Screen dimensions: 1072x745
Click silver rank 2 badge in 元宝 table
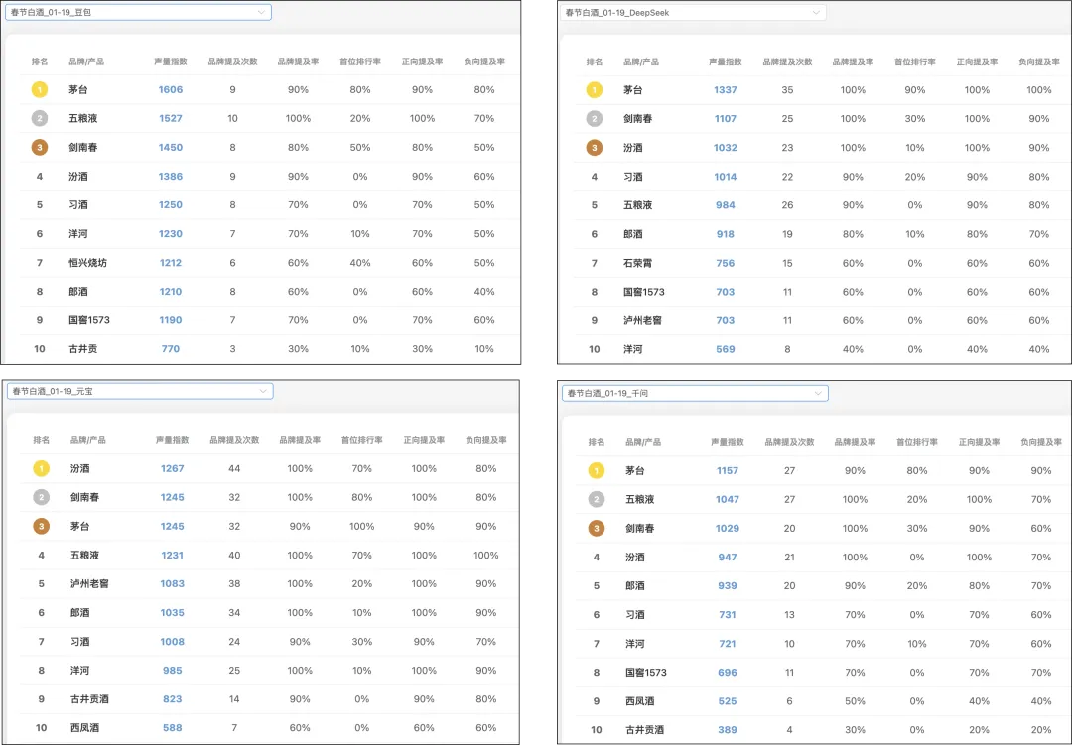click(x=42, y=498)
